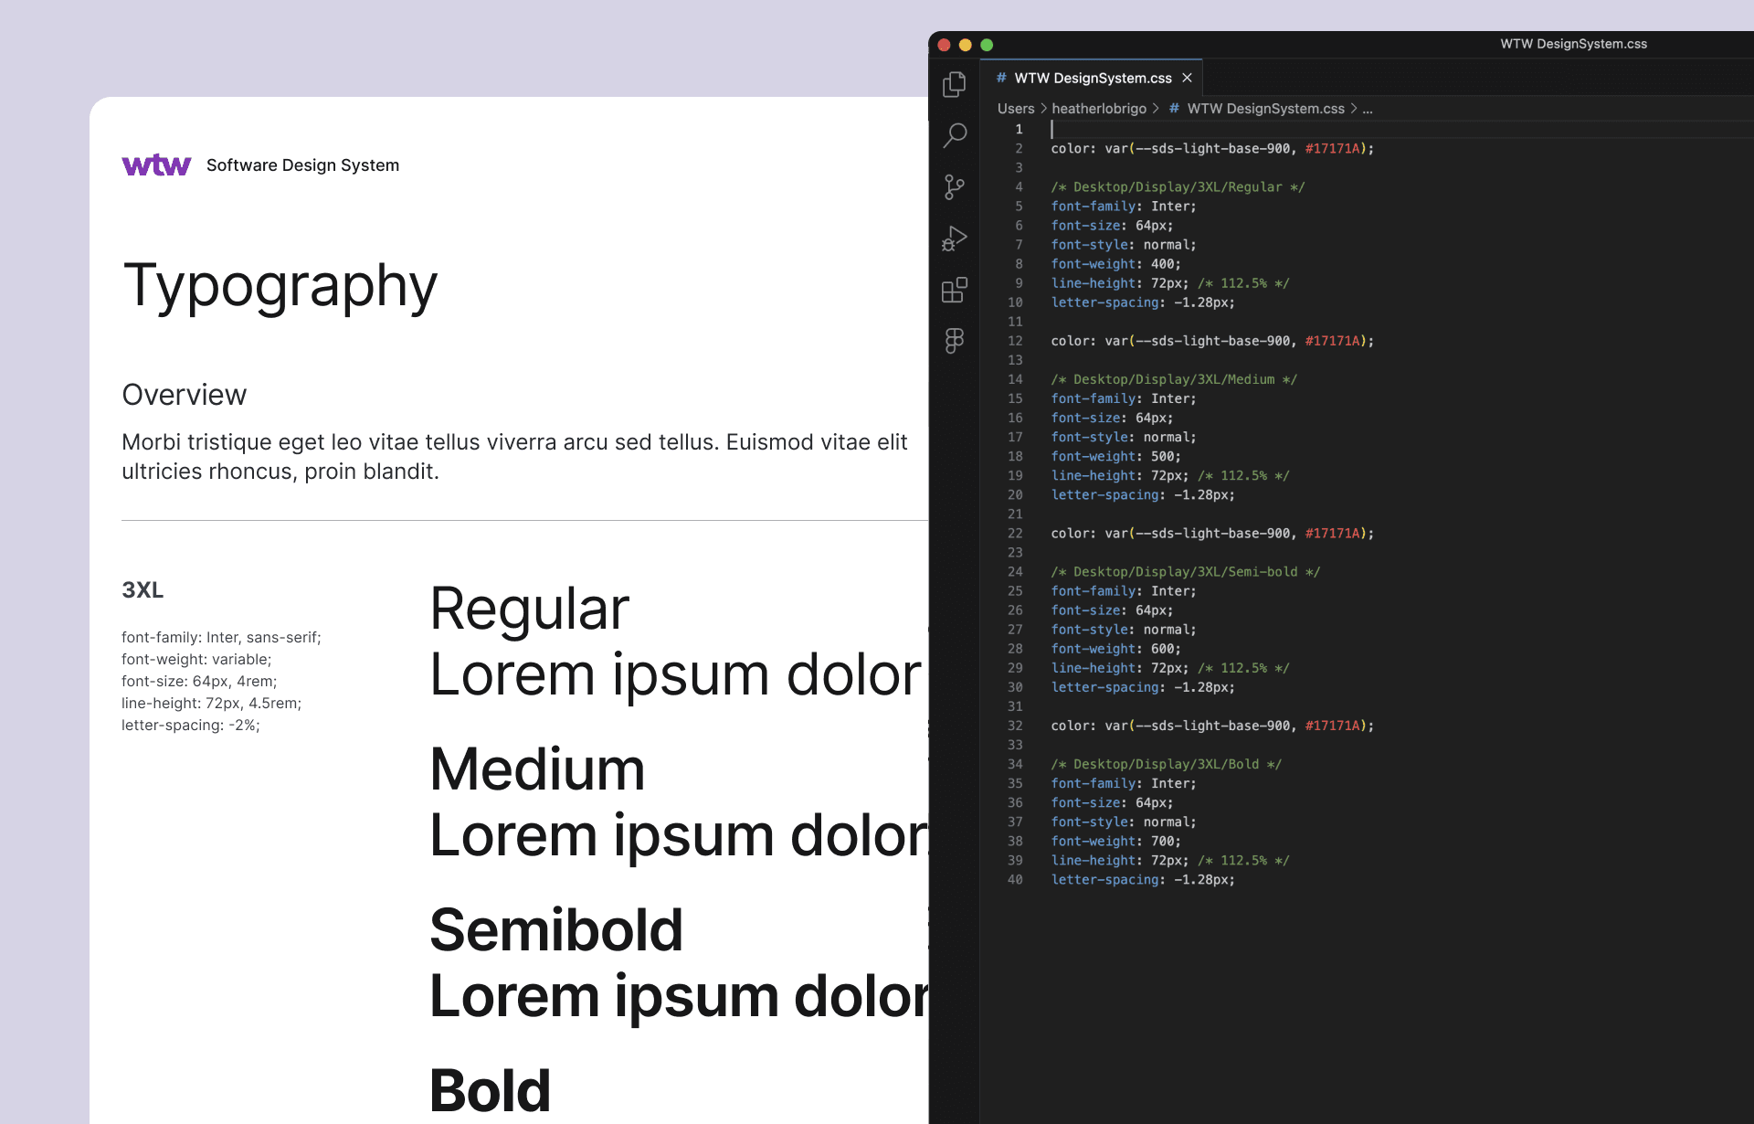The height and width of the screenshot is (1124, 1754).
Task: Click the font-weight: 700; code line
Action: (x=1115, y=841)
